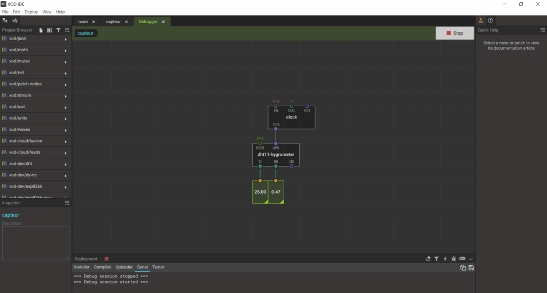Click the bug debug icon

454,258
